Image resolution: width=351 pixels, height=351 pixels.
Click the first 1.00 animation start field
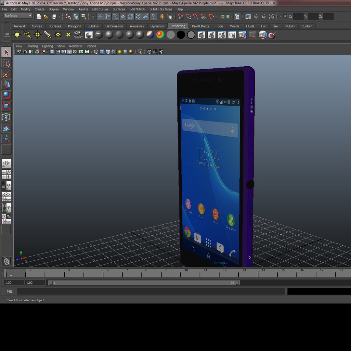pos(14,283)
